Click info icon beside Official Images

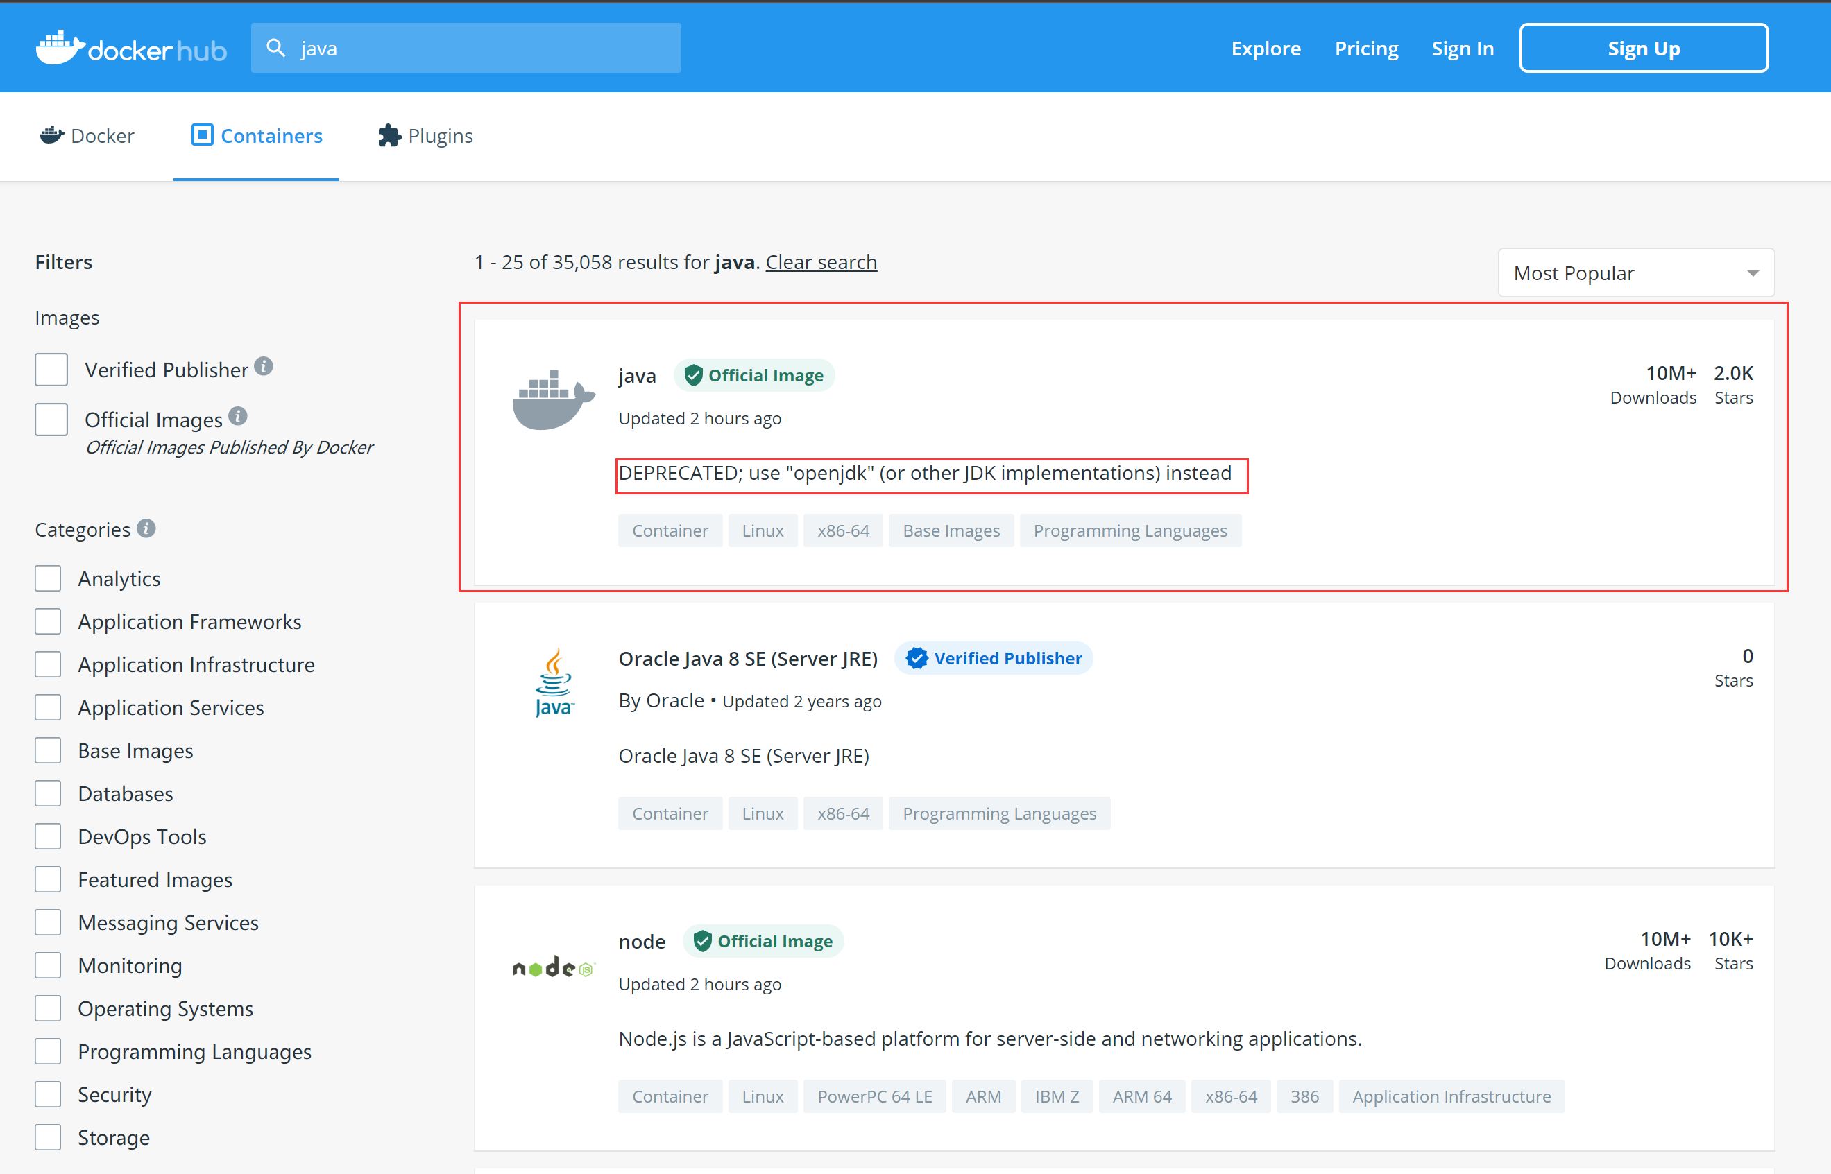238,416
